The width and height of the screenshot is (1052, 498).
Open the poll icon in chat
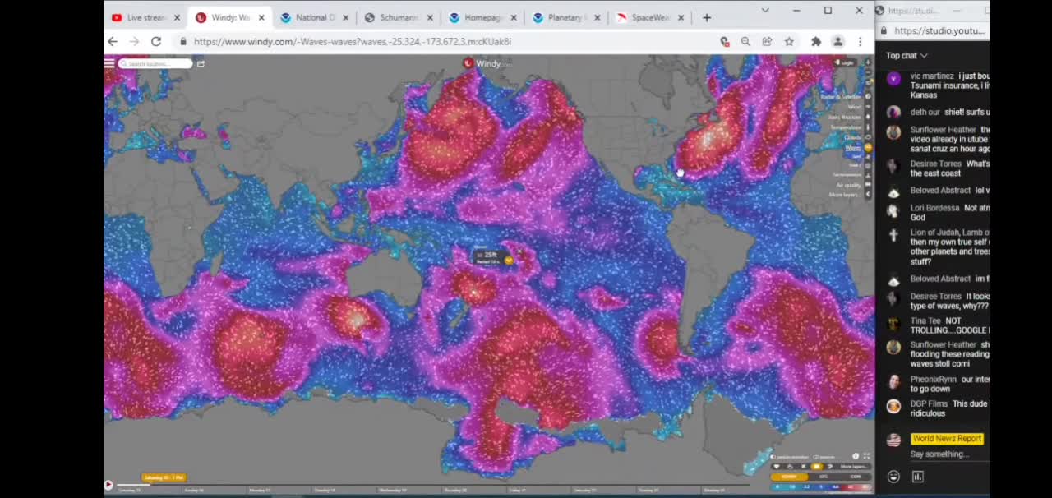coord(918,477)
